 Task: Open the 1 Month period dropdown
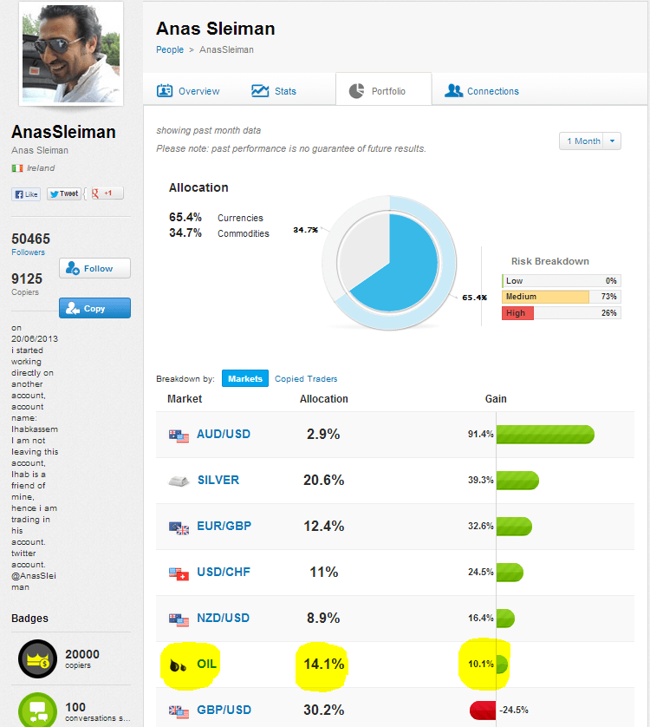(590, 141)
